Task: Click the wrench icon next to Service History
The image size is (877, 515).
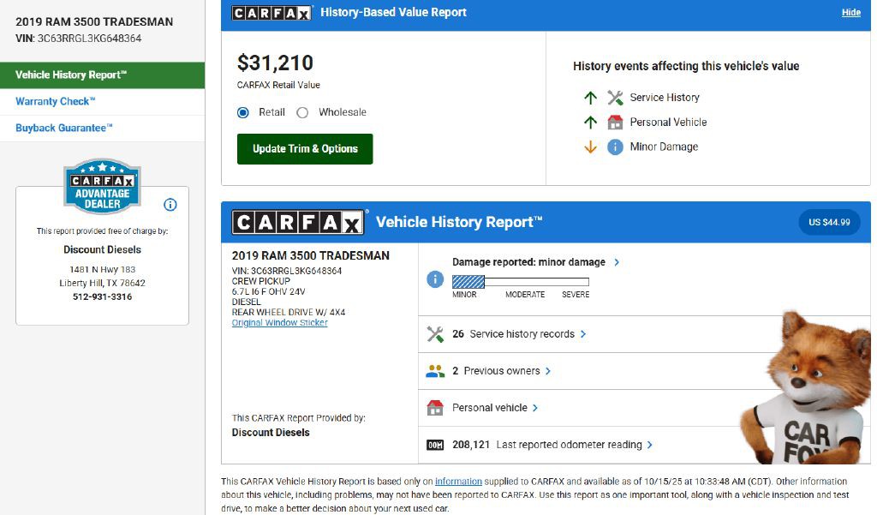Action: (615, 98)
